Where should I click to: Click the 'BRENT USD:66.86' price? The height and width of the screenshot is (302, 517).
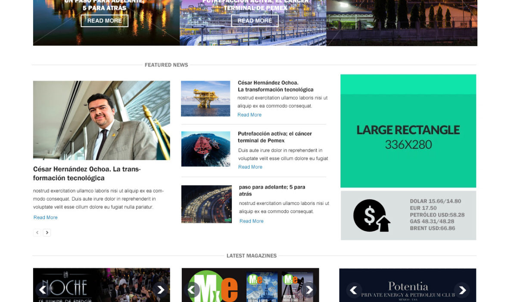pyautogui.click(x=433, y=228)
